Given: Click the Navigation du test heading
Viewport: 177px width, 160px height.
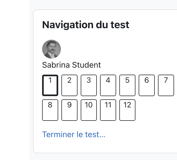Looking at the screenshot, I should click(x=86, y=25).
